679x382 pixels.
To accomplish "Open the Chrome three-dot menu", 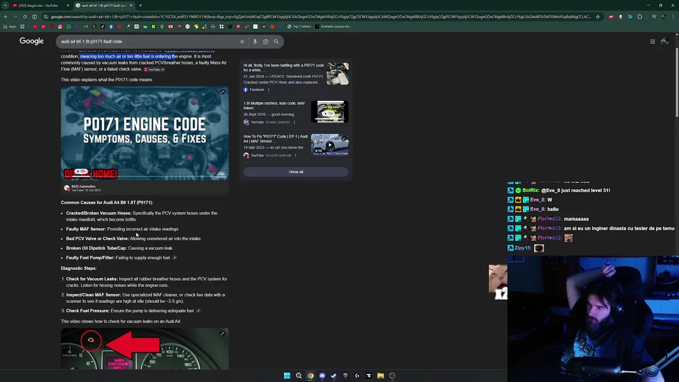I will pos(673,16).
